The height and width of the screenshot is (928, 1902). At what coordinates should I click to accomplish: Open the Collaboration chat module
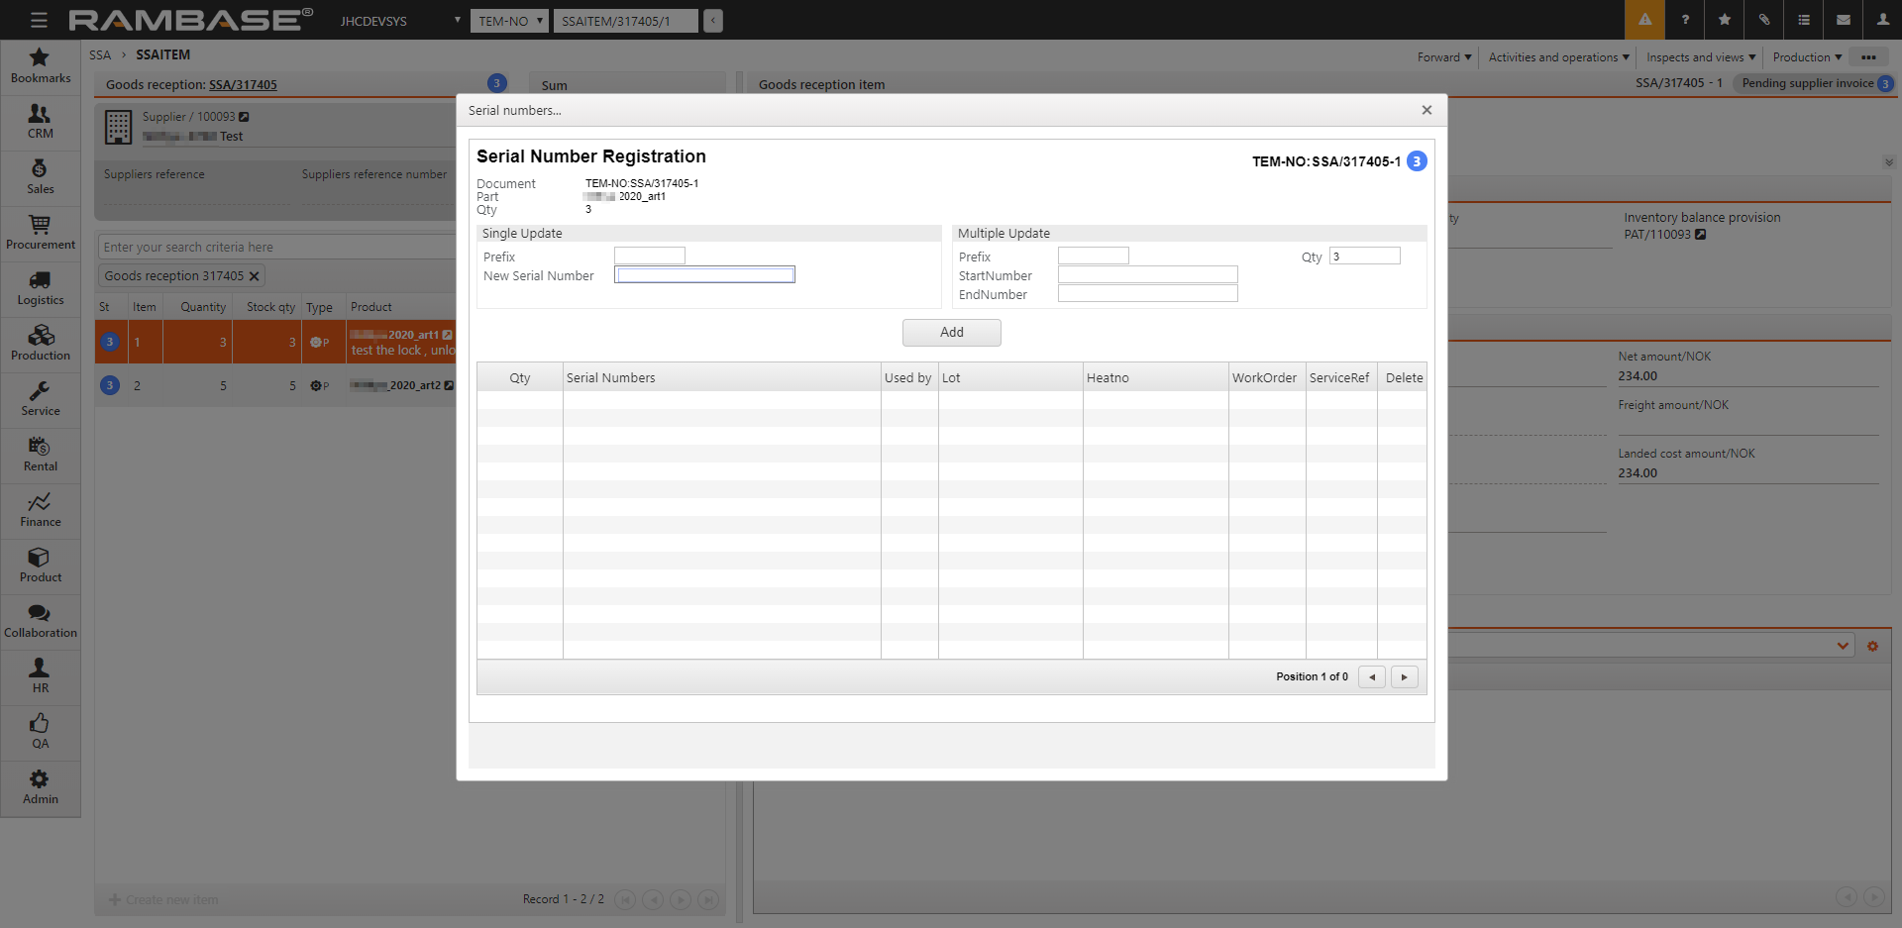[40, 621]
